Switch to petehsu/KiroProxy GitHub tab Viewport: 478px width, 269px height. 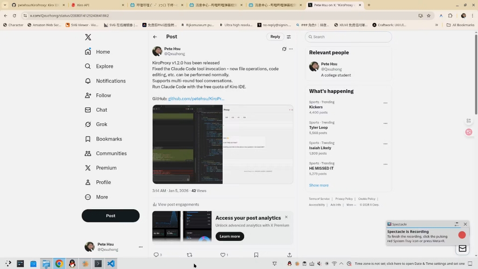click(x=38, y=5)
